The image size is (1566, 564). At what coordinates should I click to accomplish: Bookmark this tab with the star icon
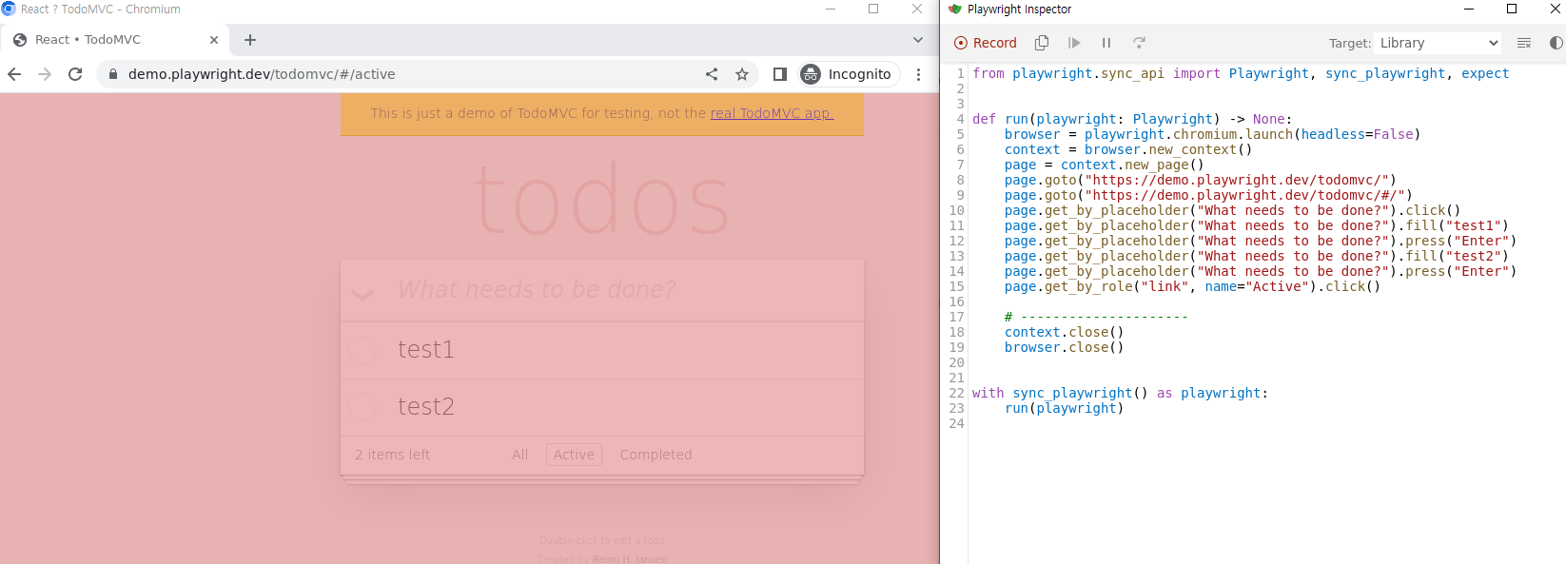click(x=742, y=74)
